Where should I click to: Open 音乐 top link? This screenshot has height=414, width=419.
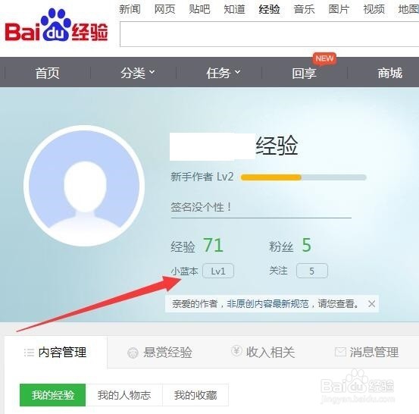304,9
